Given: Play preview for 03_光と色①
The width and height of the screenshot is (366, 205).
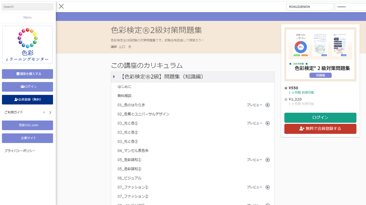Looking at the screenshot, I should coord(267,123).
